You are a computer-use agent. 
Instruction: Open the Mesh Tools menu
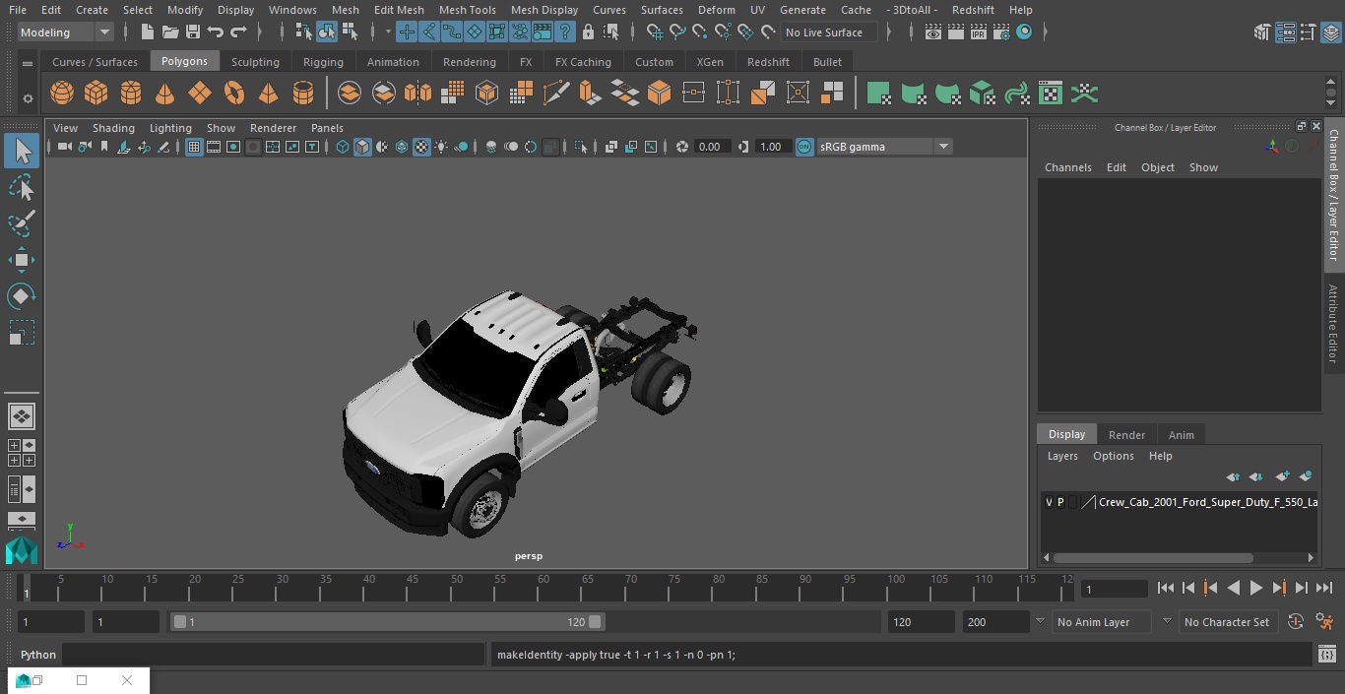pyautogui.click(x=467, y=10)
